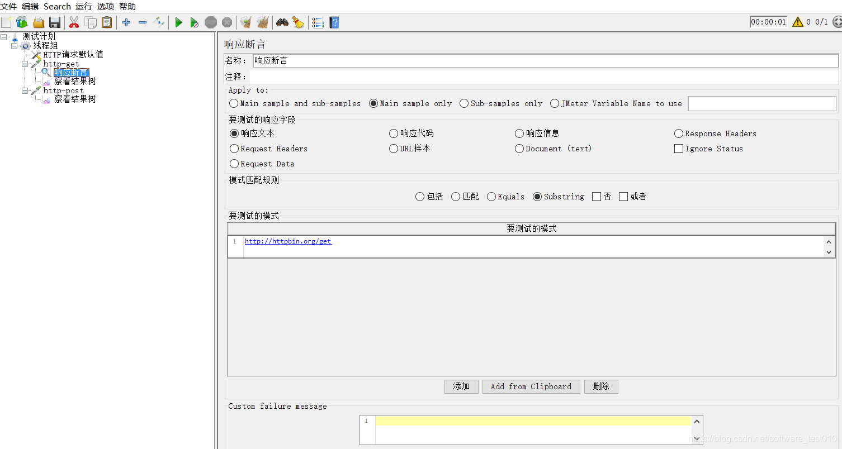Image resolution: width=842 pixels, height=449 pixels.
Task: Select Substring matching rule radio
Action: point(537,197)
